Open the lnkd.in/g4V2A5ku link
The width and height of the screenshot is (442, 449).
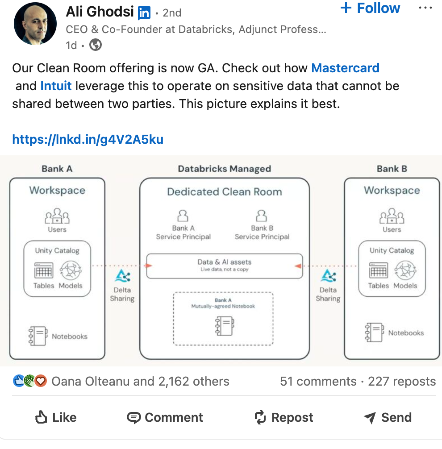point(88,139)
